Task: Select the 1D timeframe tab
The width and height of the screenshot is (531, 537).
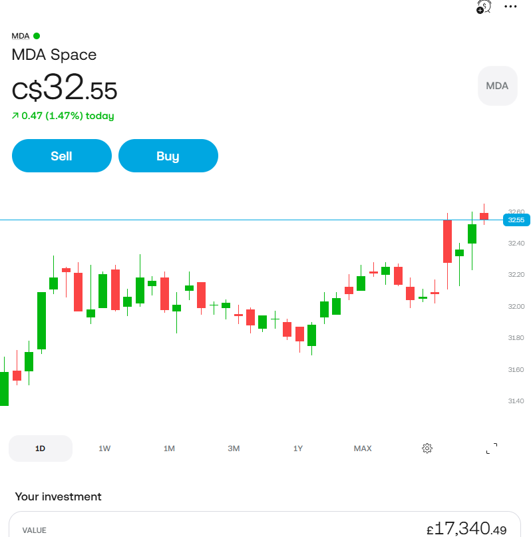Action: coord(41,448)
